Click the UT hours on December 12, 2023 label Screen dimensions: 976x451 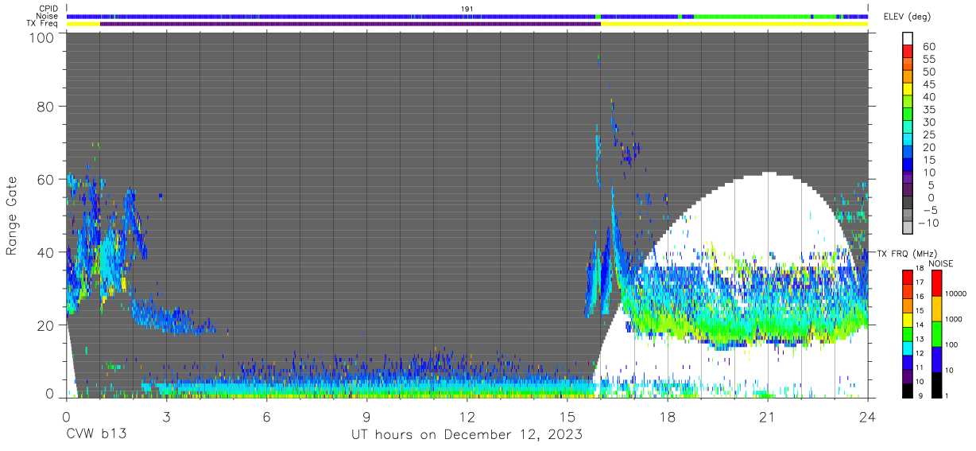click(467, 435)
